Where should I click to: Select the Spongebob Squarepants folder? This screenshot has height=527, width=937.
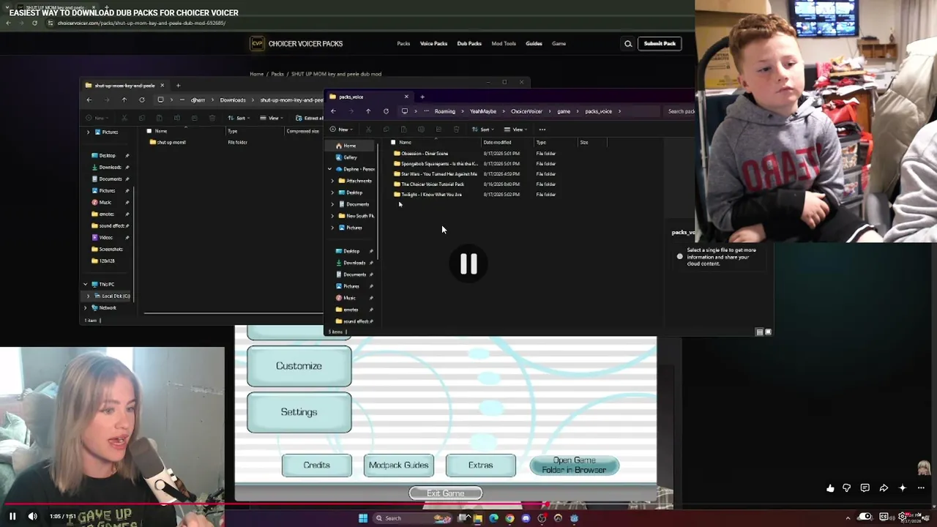coord(439,164)
